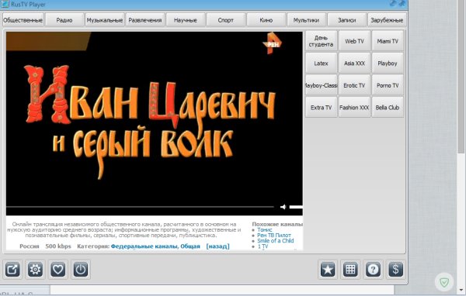
Task: Click the dollar sign donate icon
Action: pyautogui.click(x=396, y=270)
